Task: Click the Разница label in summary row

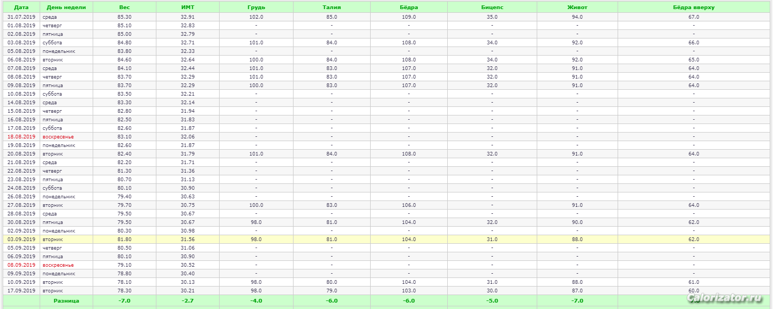Action: tap(66, 301)
